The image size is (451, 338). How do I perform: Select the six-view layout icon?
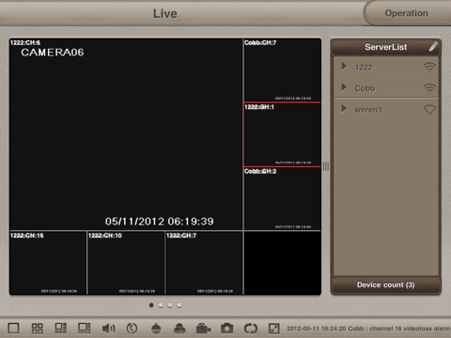[x=61, y=329]
